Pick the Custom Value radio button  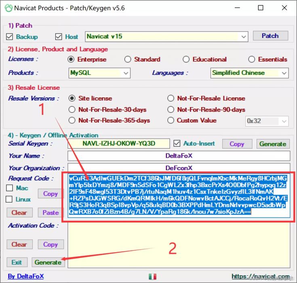pos(171,120)
